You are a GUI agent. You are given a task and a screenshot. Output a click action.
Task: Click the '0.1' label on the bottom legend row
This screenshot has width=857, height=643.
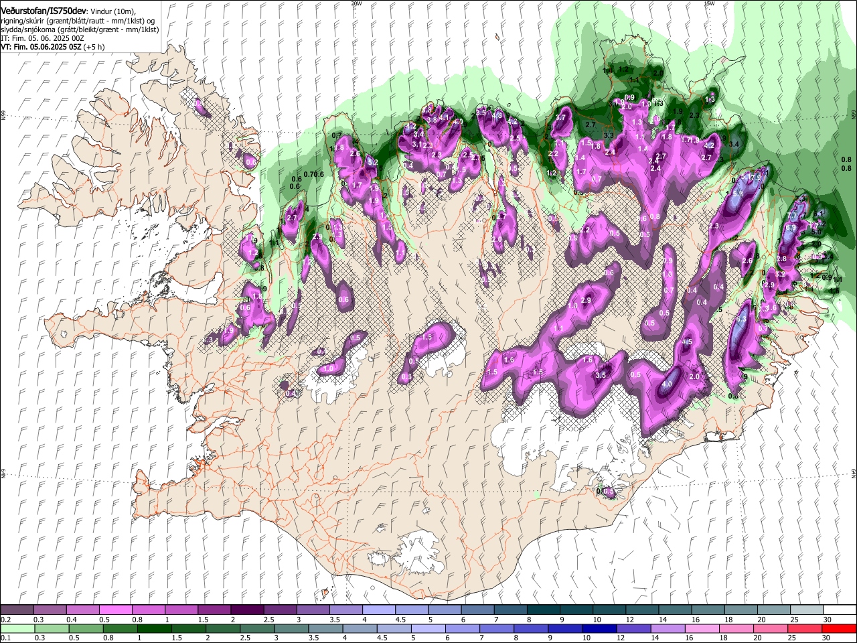point(5,638)
